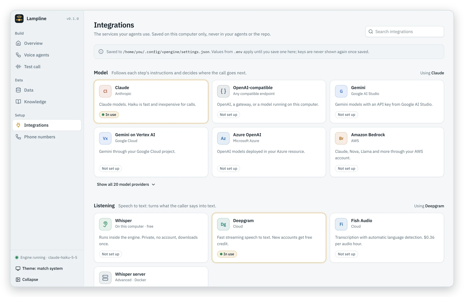
Task: Click the v0.1.0 version label
Action: pyautogui.click(x=73, y=19)
